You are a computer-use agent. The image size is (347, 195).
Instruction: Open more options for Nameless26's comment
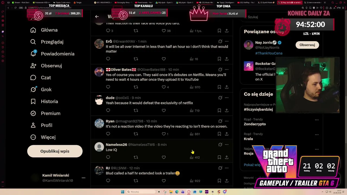227,145
